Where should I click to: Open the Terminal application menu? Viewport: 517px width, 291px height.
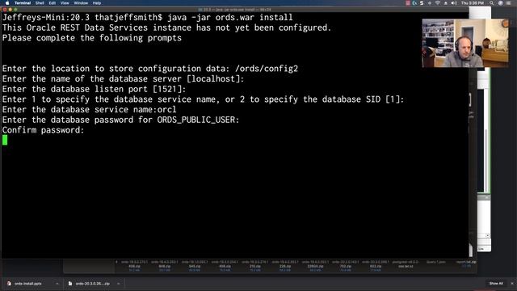pyautogui.click(x=23, y=3)
